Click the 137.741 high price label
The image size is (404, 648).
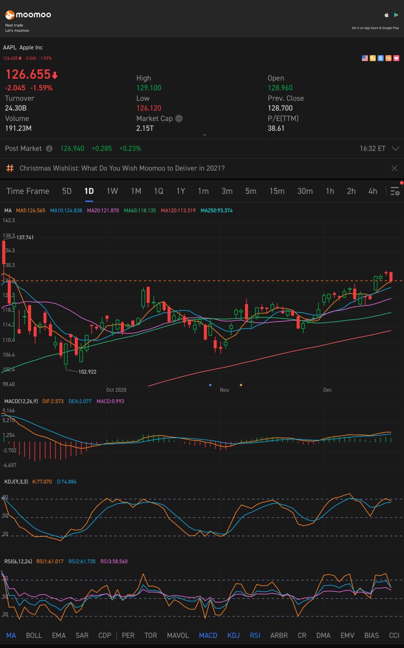point(25,237)
